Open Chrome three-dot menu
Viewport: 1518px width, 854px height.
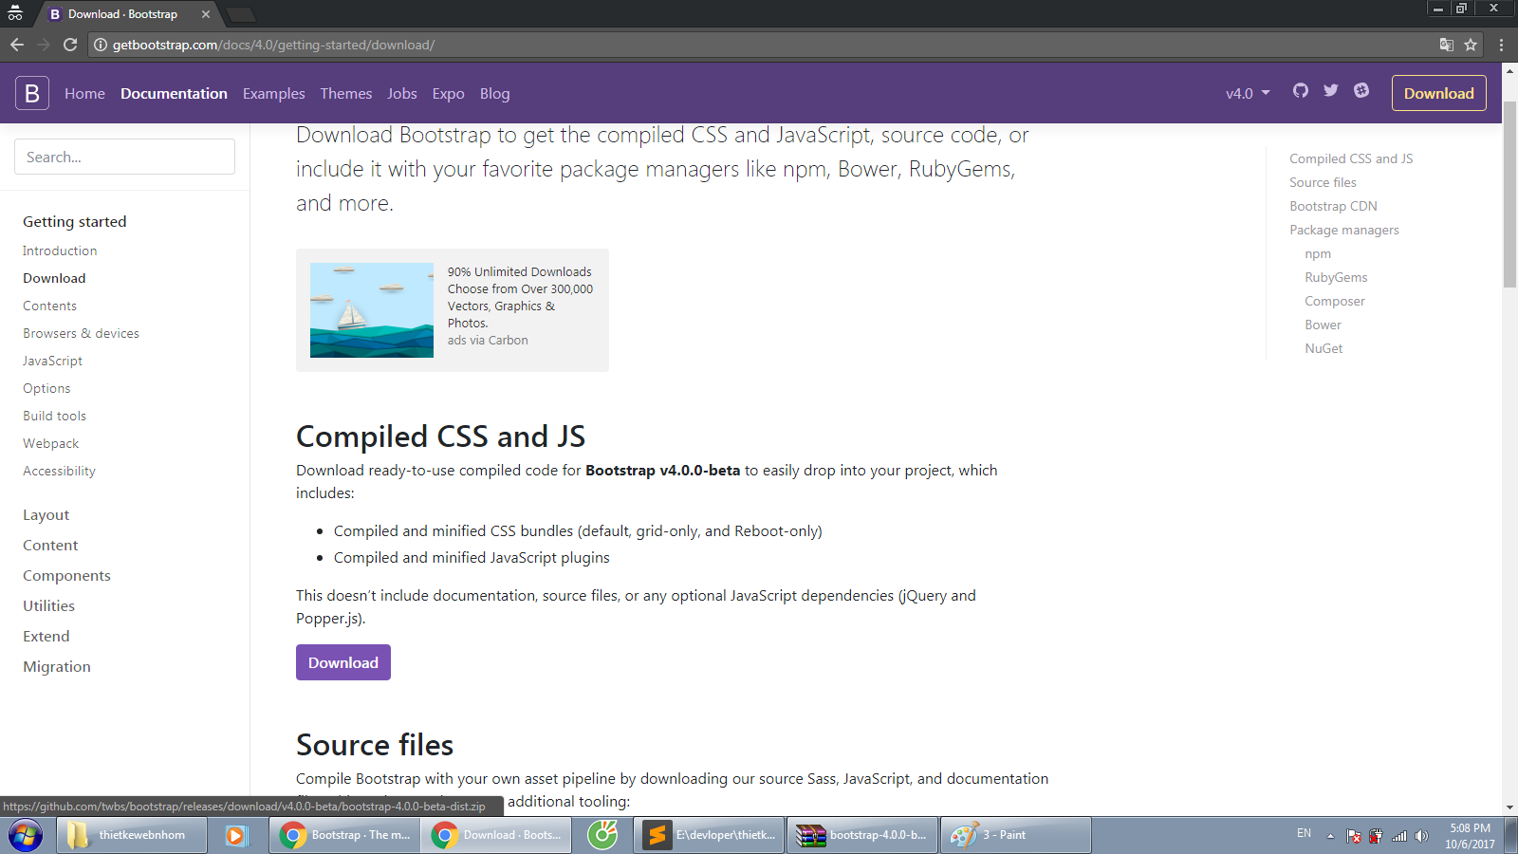[1501, 45]
